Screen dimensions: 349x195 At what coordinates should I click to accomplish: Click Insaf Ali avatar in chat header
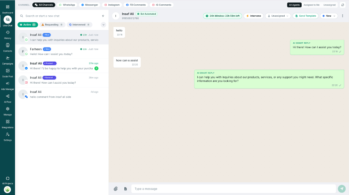pos(116,16)
